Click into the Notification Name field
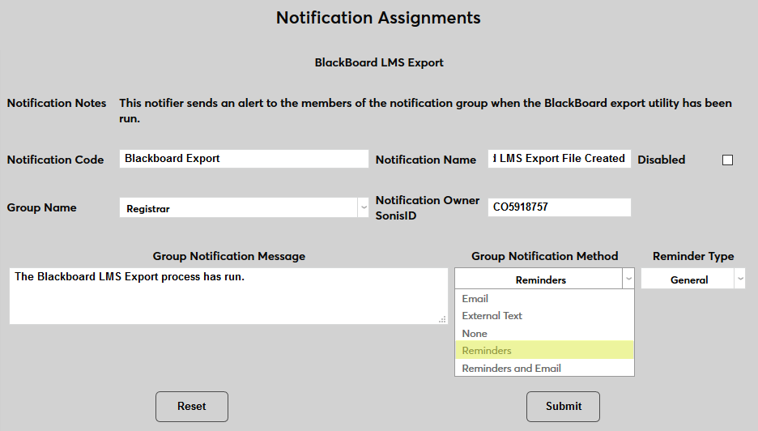This screenshot has width=758, height=431. [560, 159]
